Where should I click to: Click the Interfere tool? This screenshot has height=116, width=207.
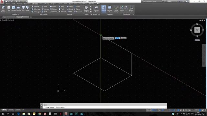click(x=45, y=9)
